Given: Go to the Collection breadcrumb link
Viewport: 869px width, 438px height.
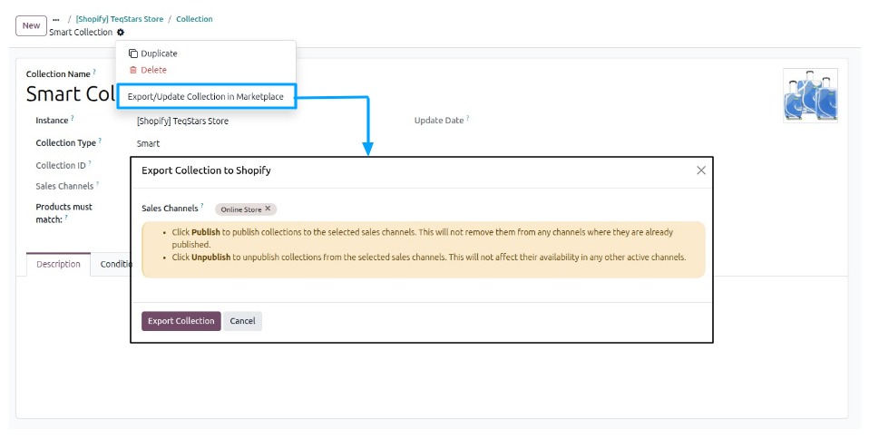Looking at the screenshot, I should pos(194,19).
